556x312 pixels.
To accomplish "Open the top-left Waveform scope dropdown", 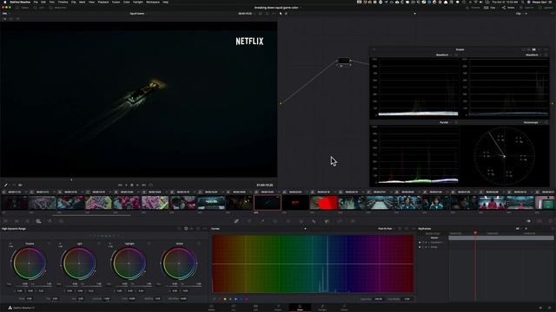I will (443, 55).
